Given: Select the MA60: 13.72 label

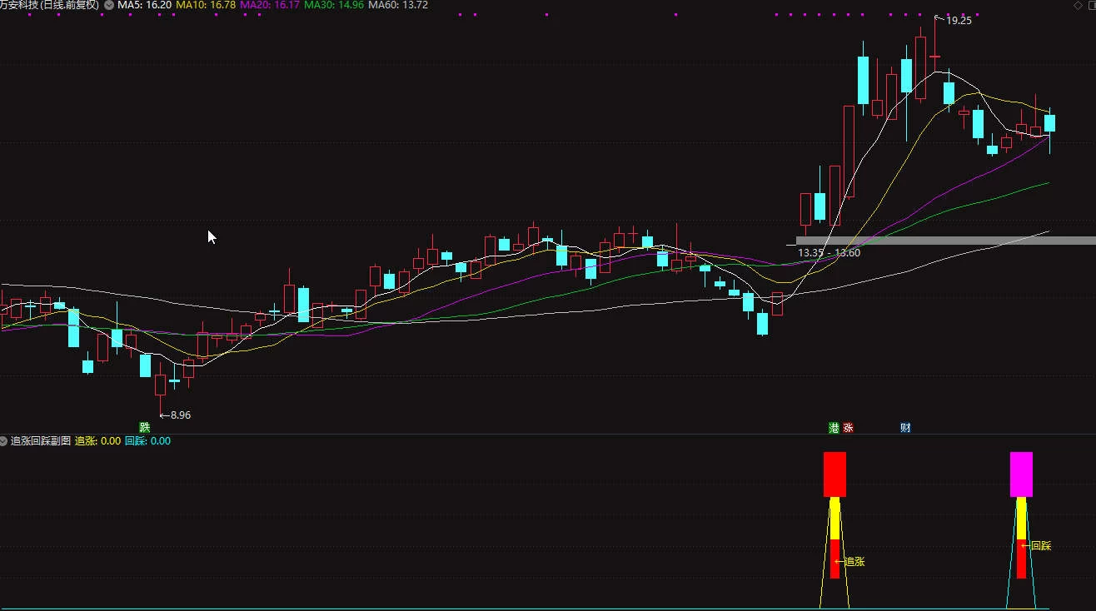Looking at the screenshot, I should [x=398, y=5].
